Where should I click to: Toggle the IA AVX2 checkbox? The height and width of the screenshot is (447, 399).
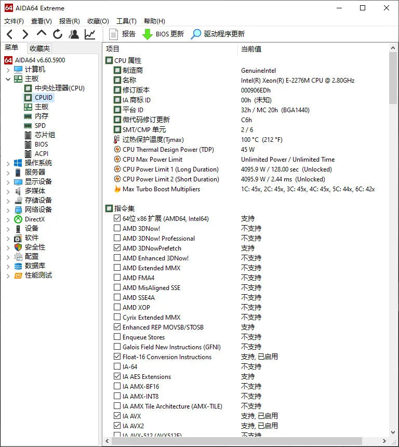pos(117,426)
